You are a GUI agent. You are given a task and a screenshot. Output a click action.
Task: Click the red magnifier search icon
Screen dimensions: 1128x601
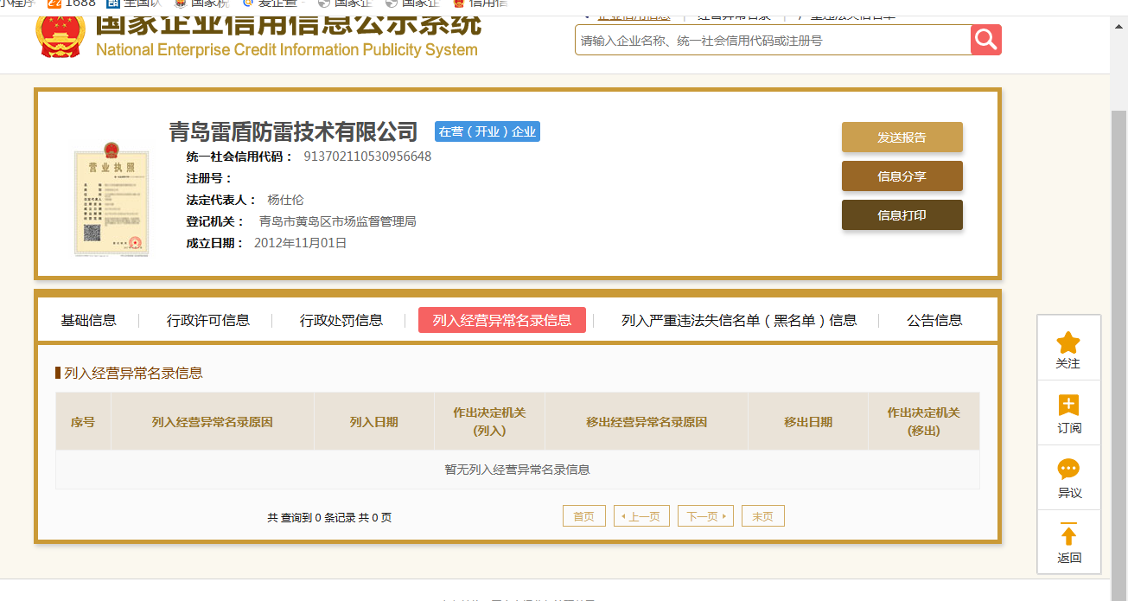[x=985, y=40]
